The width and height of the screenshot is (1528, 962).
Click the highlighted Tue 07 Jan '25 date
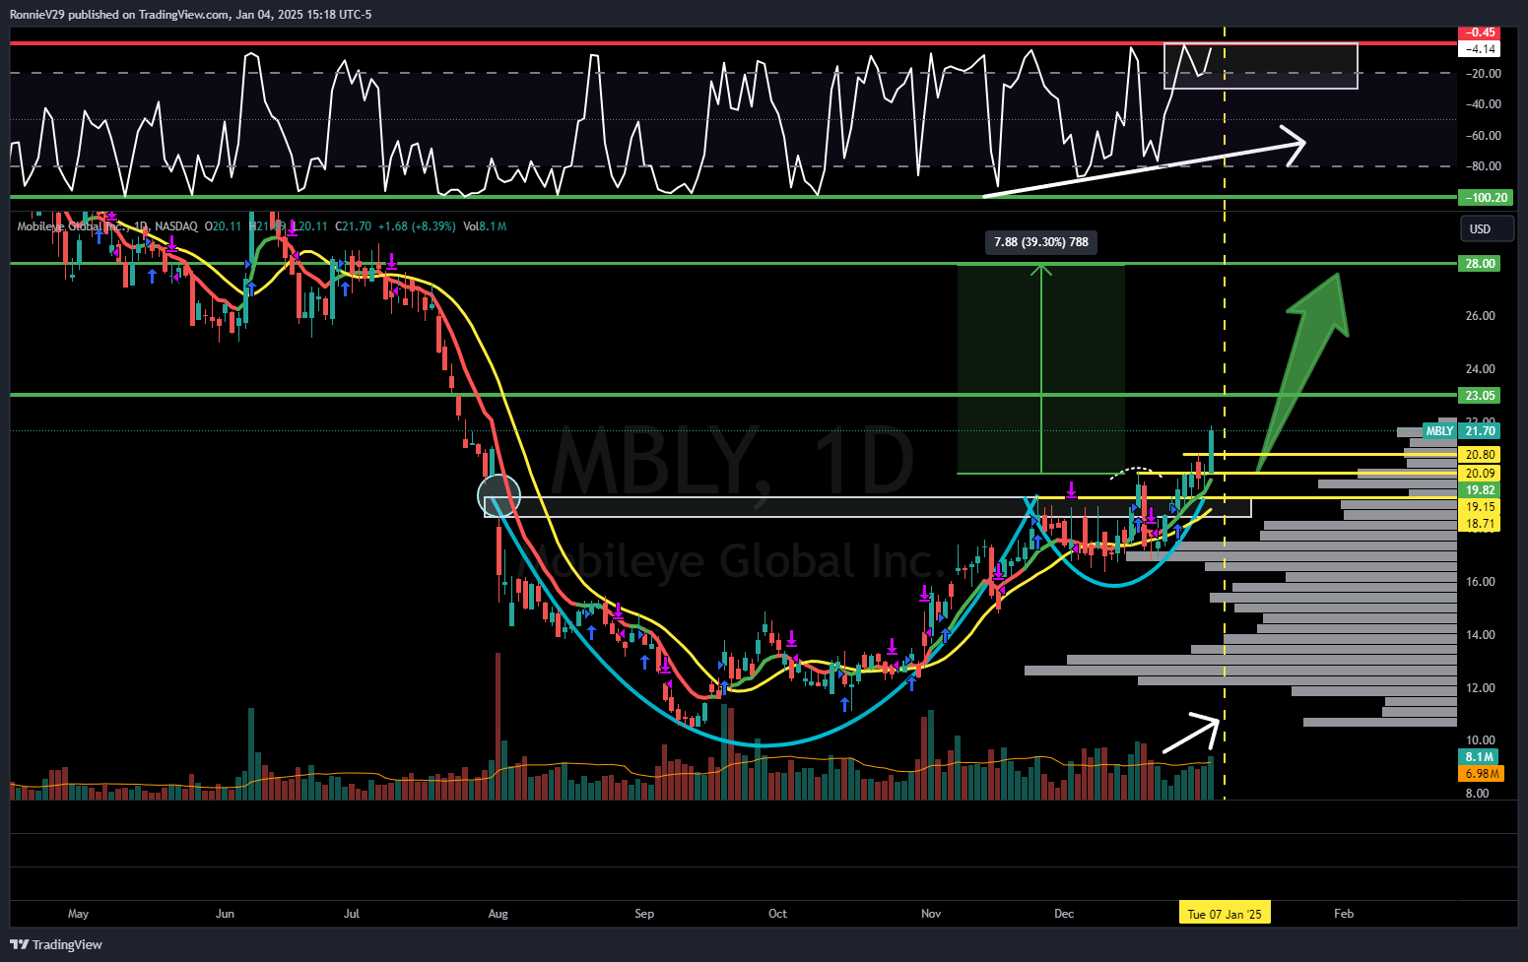pyautogui.click(x=1225, y=914)
